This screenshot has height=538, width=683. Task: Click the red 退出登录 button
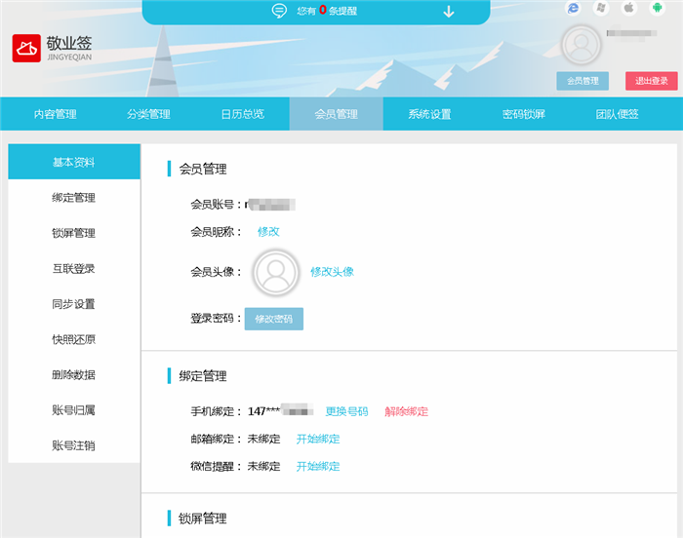[651, 81]
